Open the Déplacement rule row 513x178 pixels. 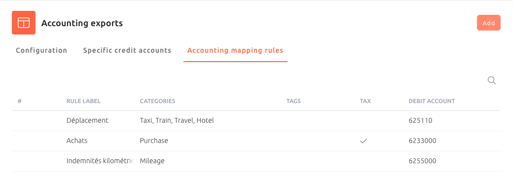[256, 121]
